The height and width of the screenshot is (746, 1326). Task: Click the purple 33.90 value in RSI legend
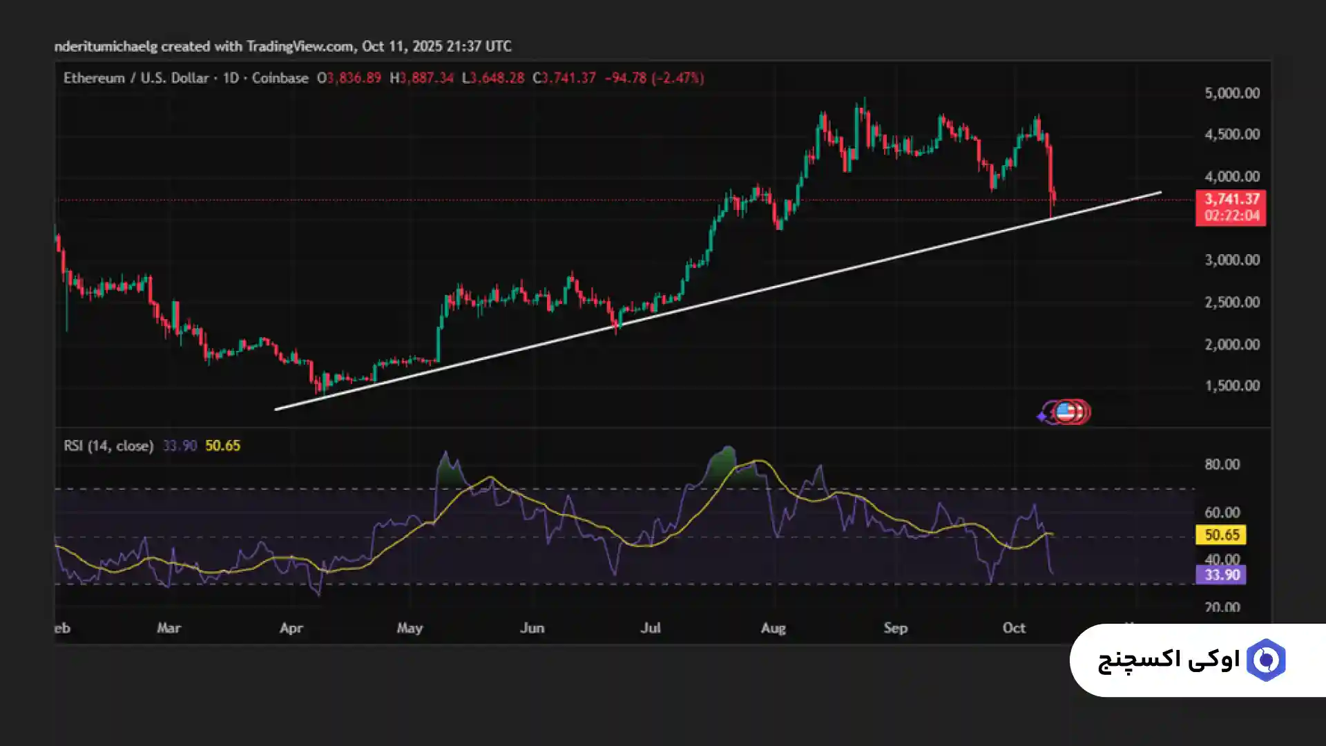180,446
